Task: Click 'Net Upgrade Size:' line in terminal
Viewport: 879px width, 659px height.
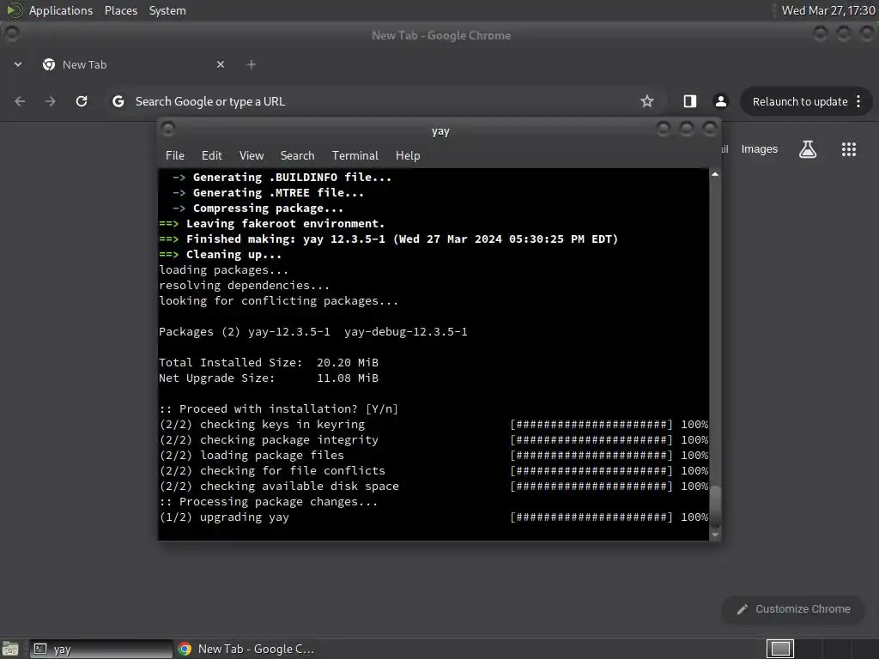Action: pos(269,378)
